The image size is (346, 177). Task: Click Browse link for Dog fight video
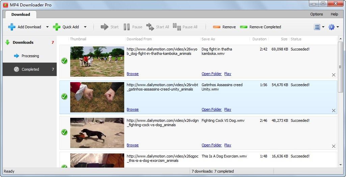pos(133,74)
